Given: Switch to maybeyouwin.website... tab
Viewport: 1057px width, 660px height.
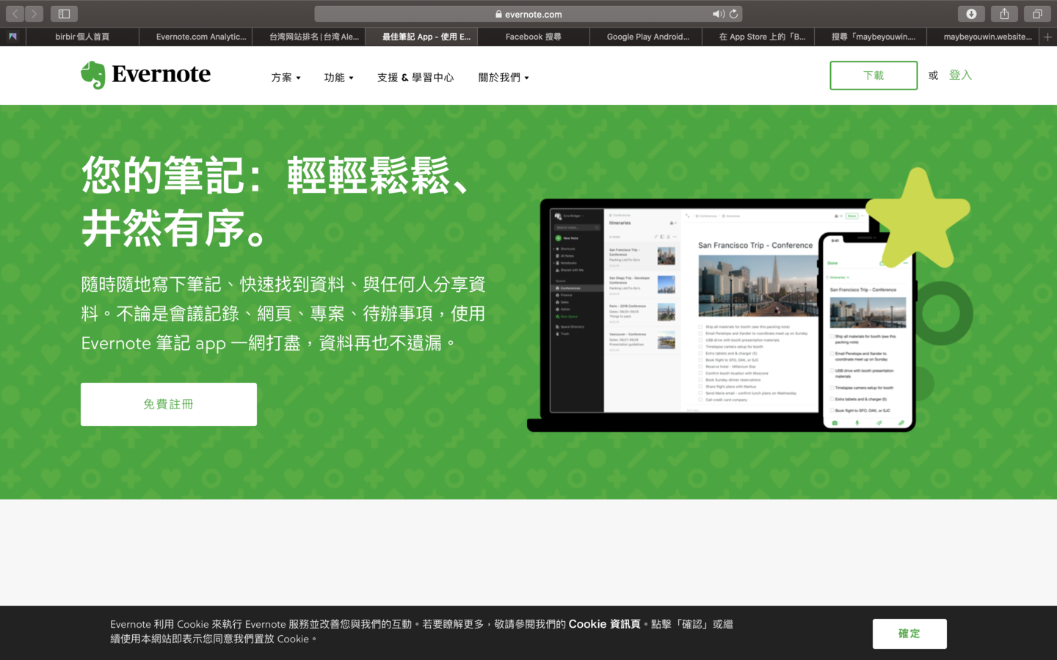Looking at the screenshot, I should click(984, 37).
